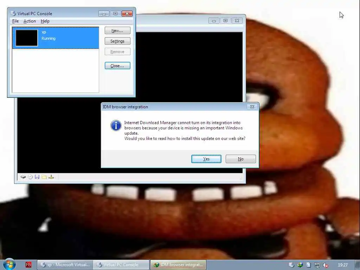Switch to IDM browser integration taskbar button
The height and width of the screenshot is (270, 360).
click(178, 265)
